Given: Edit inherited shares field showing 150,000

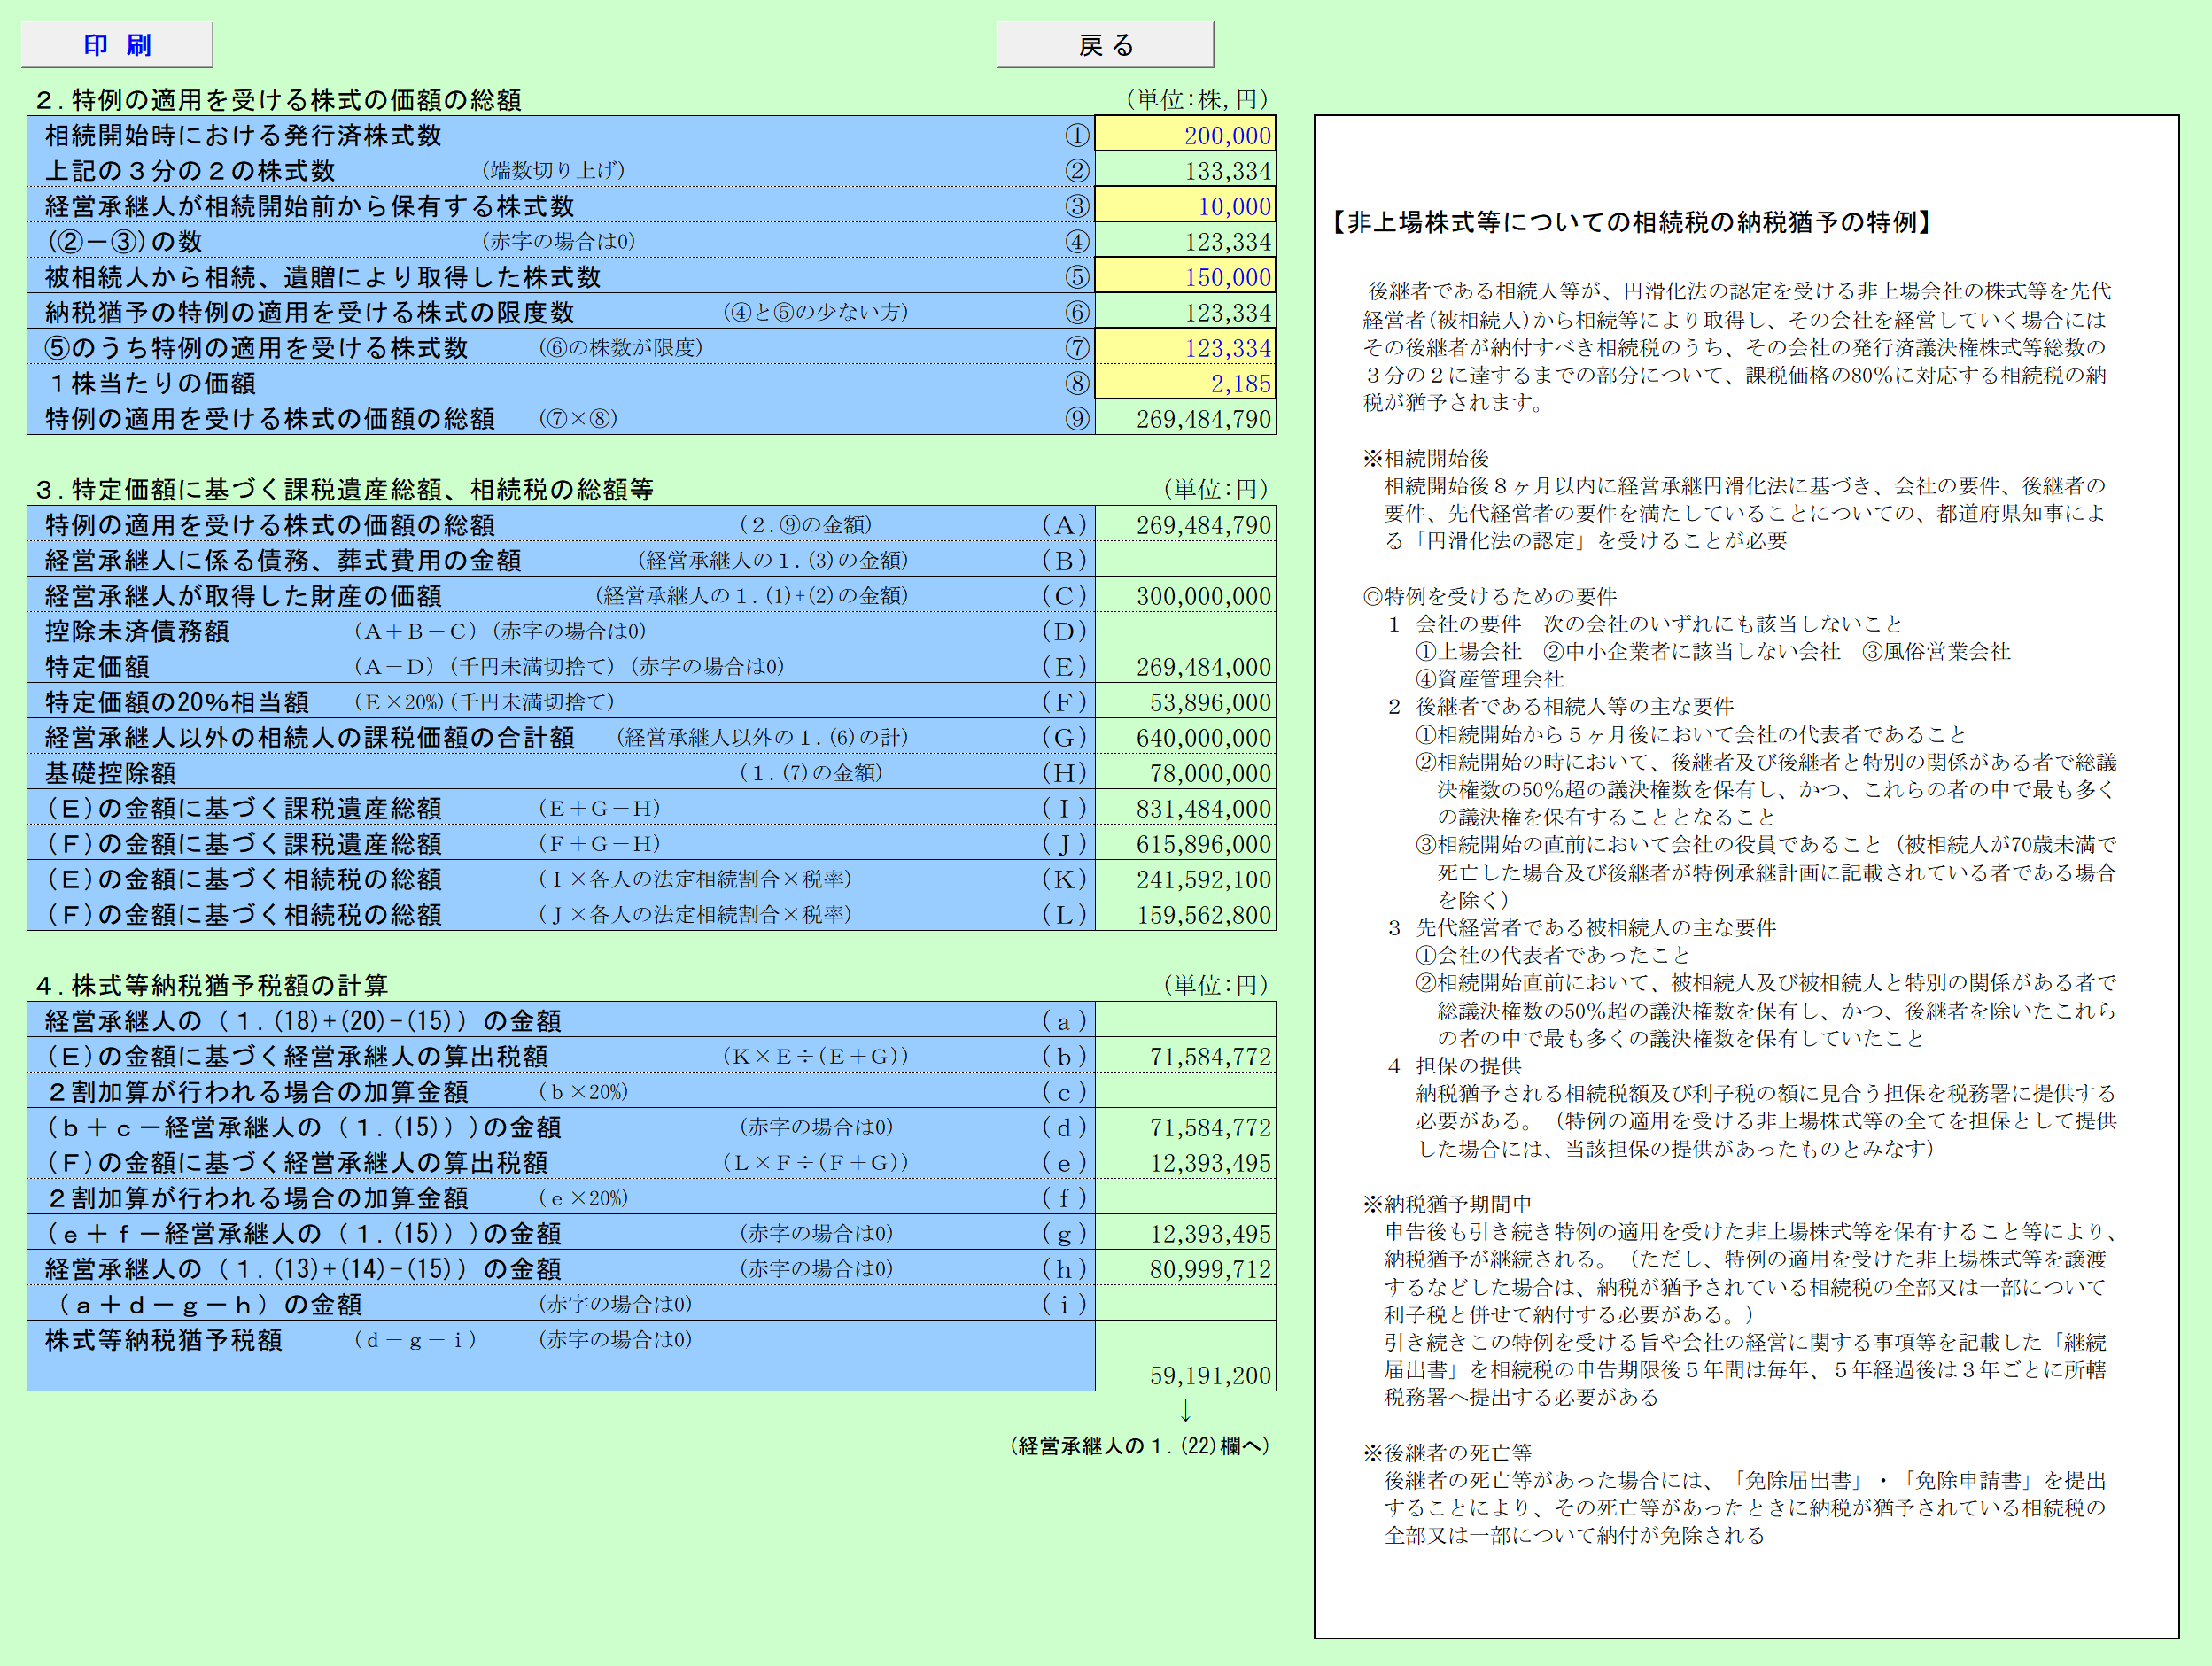Looking at the screenshot, I should [x=1185, y=277].
